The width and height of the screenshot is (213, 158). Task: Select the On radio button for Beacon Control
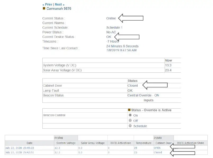[130, 115]
